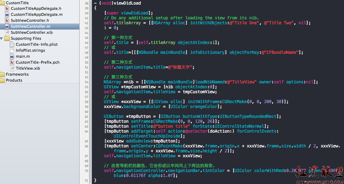Viewport: 344px width, 184px height.
Task: Select SubViewController.h in the navigator
Action: click(x=30, y=20)
